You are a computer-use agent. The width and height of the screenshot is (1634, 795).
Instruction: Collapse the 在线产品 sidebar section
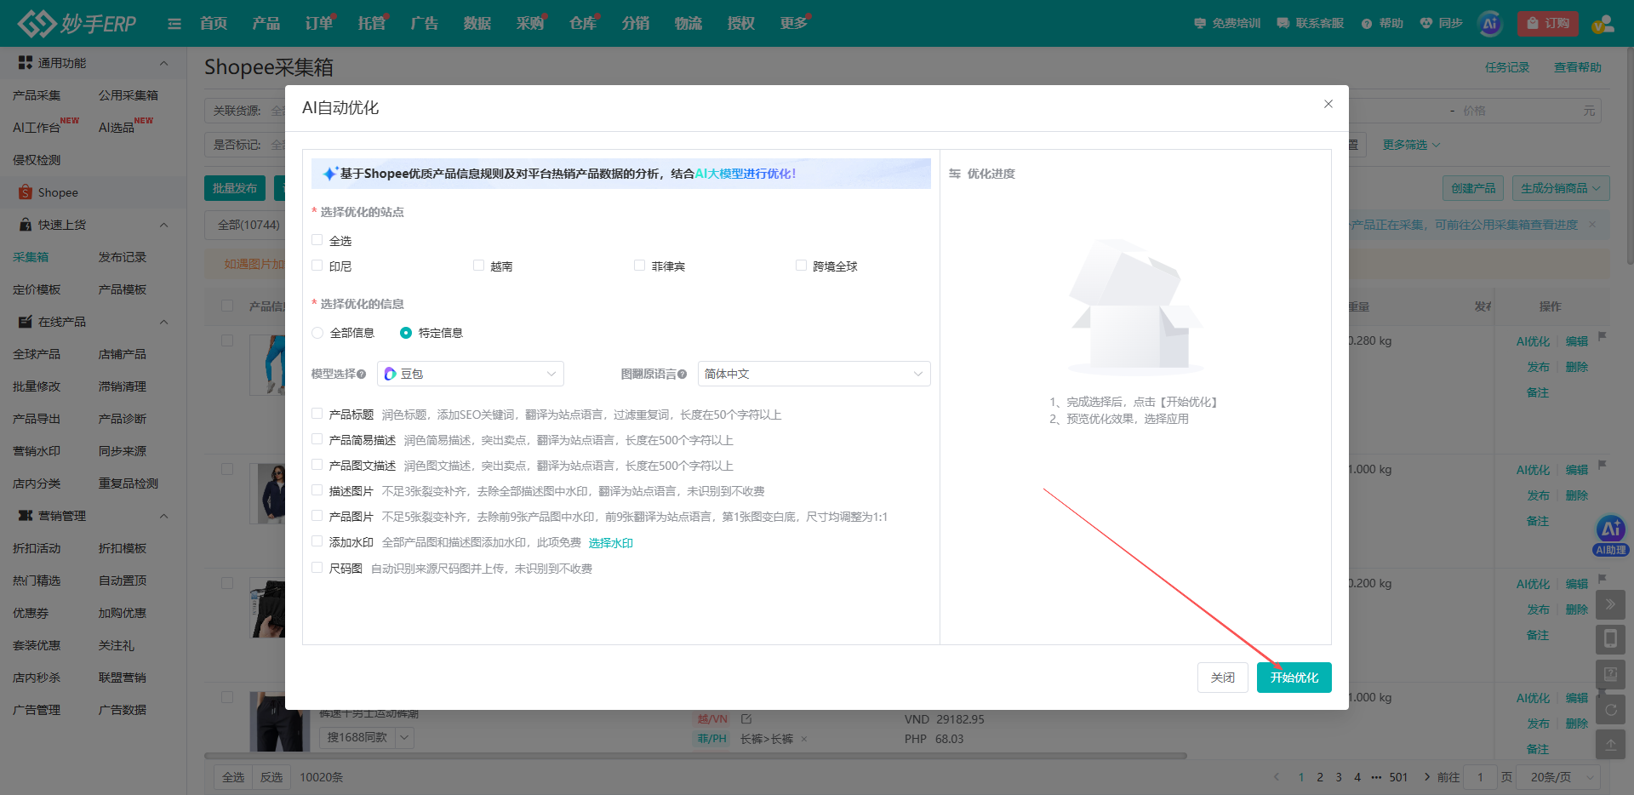click(x=164, y=322)
